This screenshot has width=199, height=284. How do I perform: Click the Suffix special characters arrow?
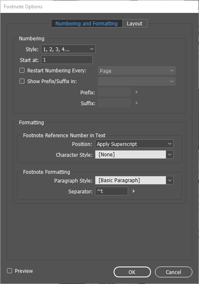(136, 103)
